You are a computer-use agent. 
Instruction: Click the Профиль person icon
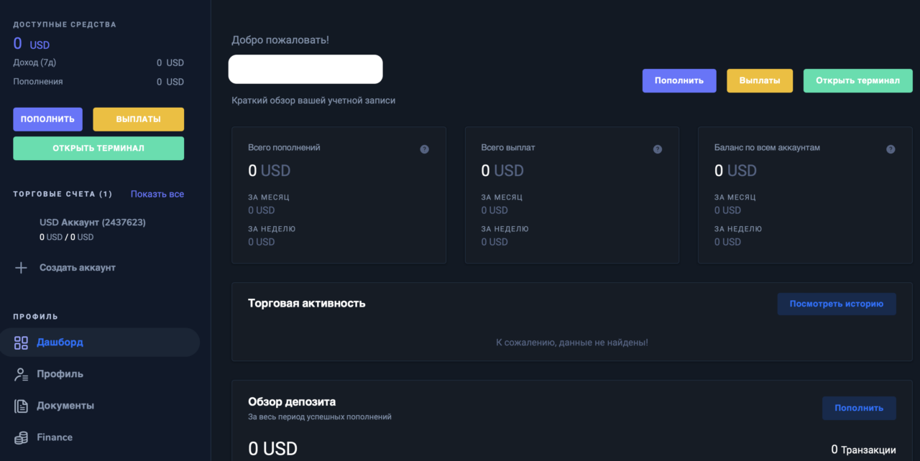[x=21, y=374]
